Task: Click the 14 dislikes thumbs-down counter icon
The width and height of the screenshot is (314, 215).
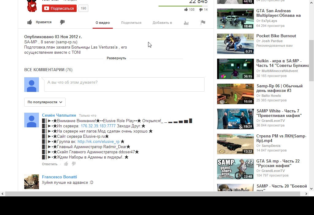Action: [x=201, y=9]
